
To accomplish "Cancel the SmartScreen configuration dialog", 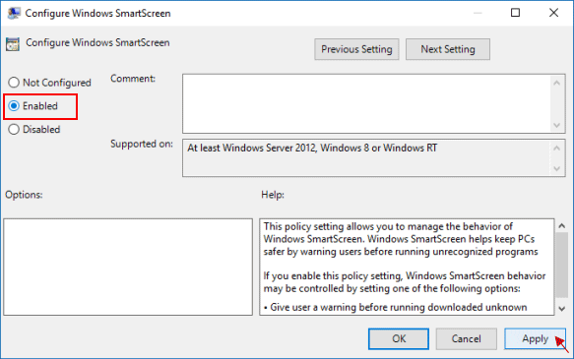I will (466, 339).
